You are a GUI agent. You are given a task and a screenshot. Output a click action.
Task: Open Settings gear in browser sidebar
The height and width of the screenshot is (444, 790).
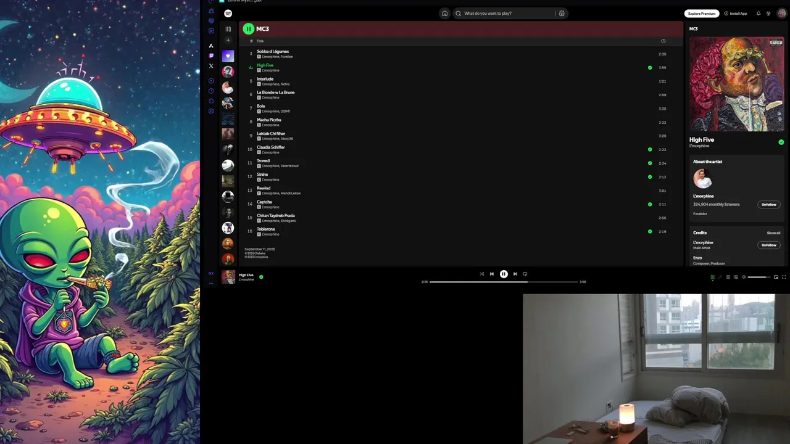click(x=211, y=111)
